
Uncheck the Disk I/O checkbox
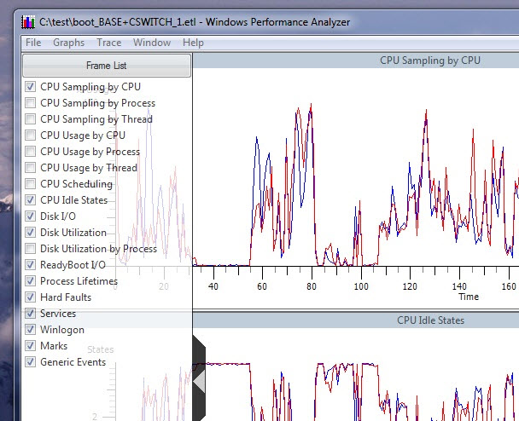point(31,216)
